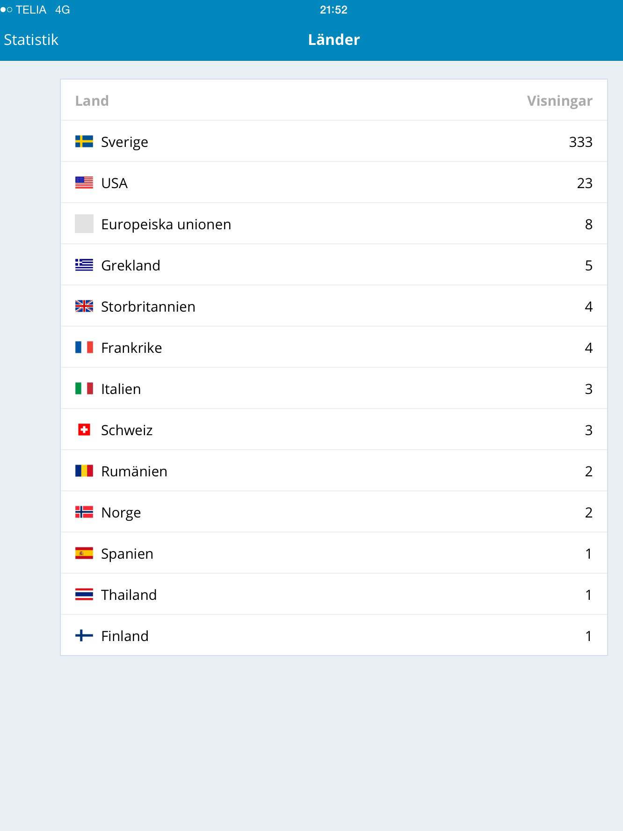
Task: Click the USA flag icon
Action: pos(84,182)
